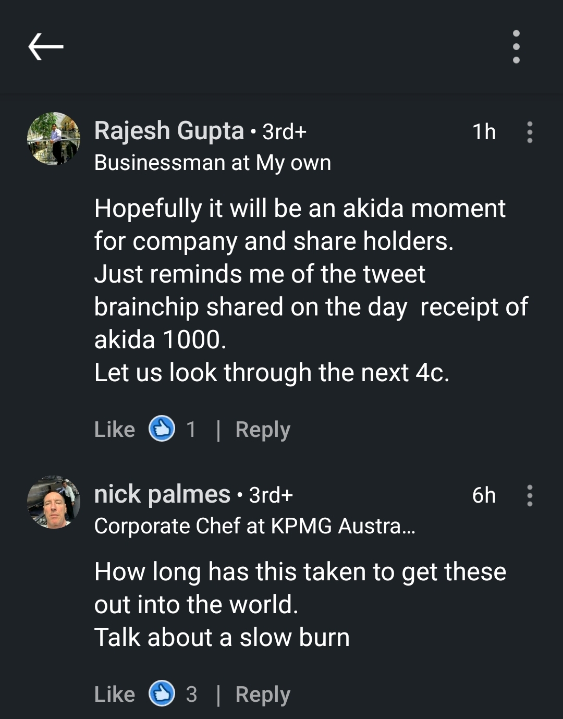Open options menu for nick palmes' comment
The image size is (563, 719).
530,495
